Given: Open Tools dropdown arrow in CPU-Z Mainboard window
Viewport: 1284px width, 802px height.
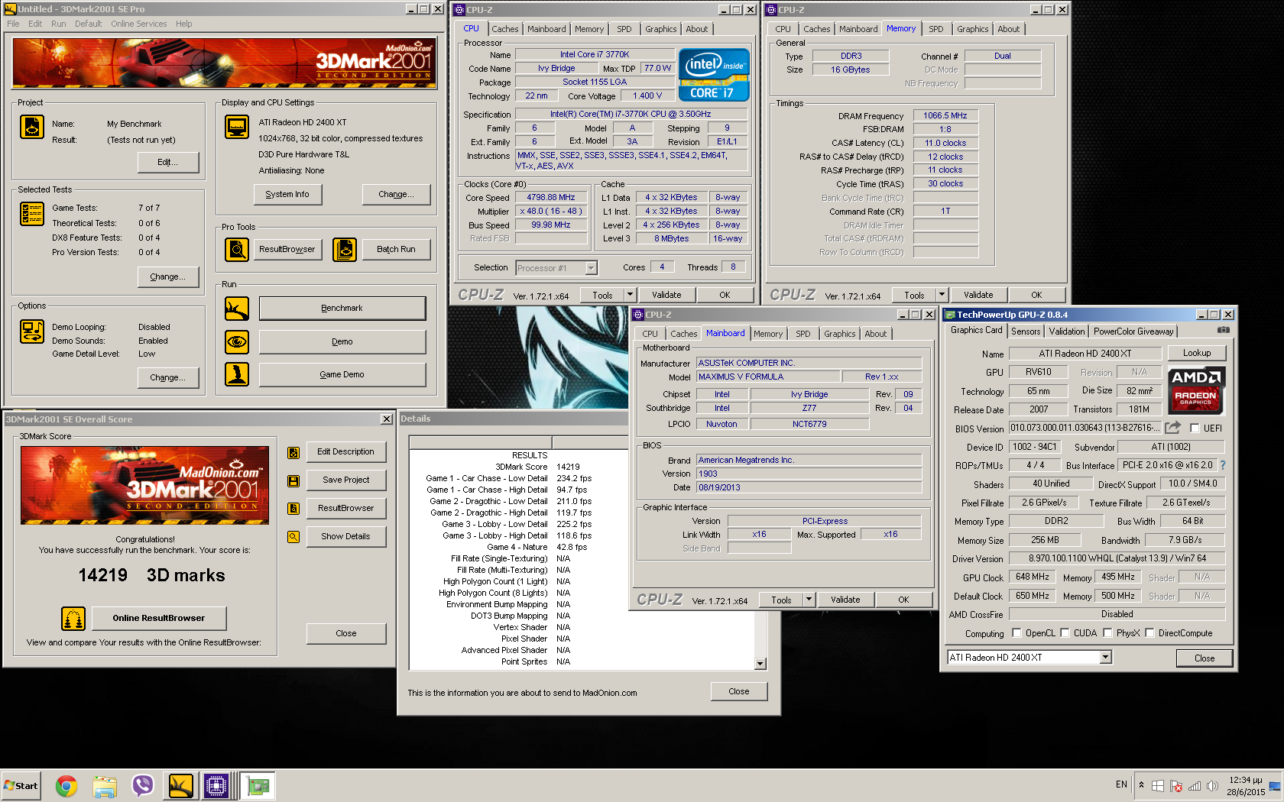Looking at the screenshot, I should (x=809, y=600).
